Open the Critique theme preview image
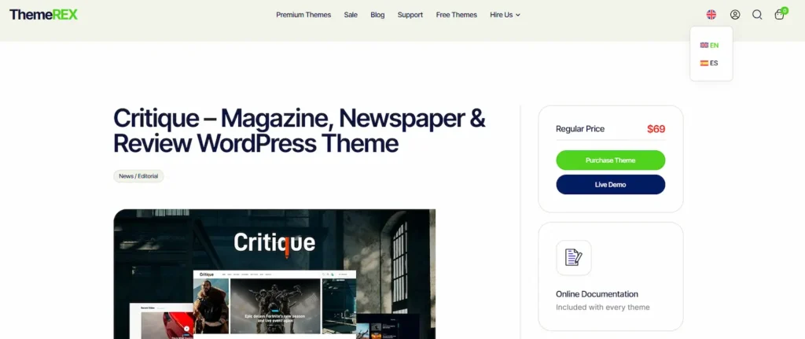Viewport: 805px width, 339px height. point(274,274)
